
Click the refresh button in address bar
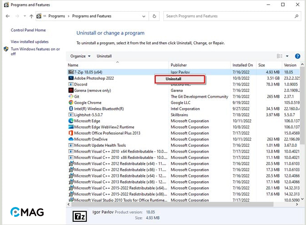point(154,16)
